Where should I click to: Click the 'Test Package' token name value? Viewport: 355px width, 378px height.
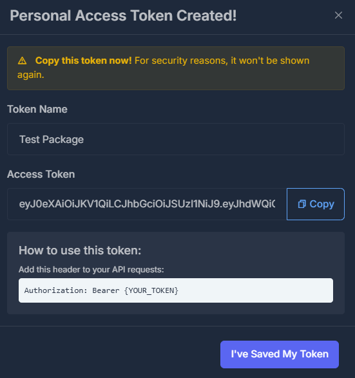(x=52, y=139)
